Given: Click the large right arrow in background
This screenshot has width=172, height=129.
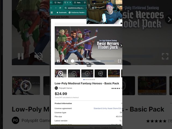Looking at the screenshot, I should 169,20.
